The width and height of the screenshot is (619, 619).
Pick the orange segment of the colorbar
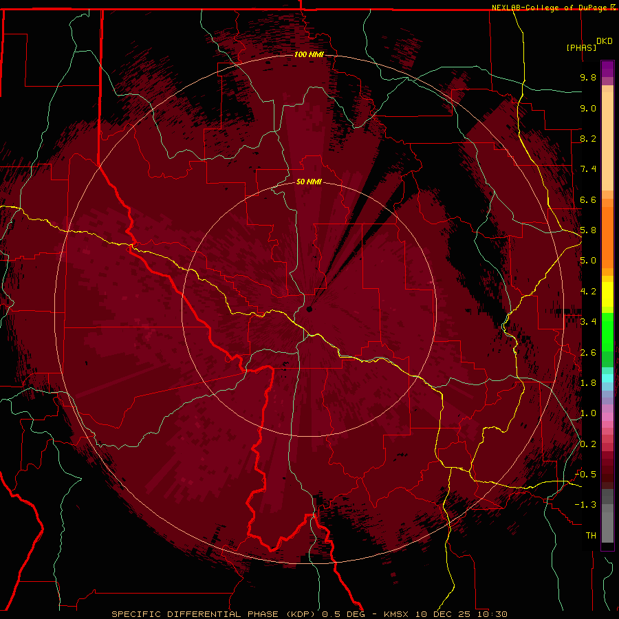coord(607,237)
